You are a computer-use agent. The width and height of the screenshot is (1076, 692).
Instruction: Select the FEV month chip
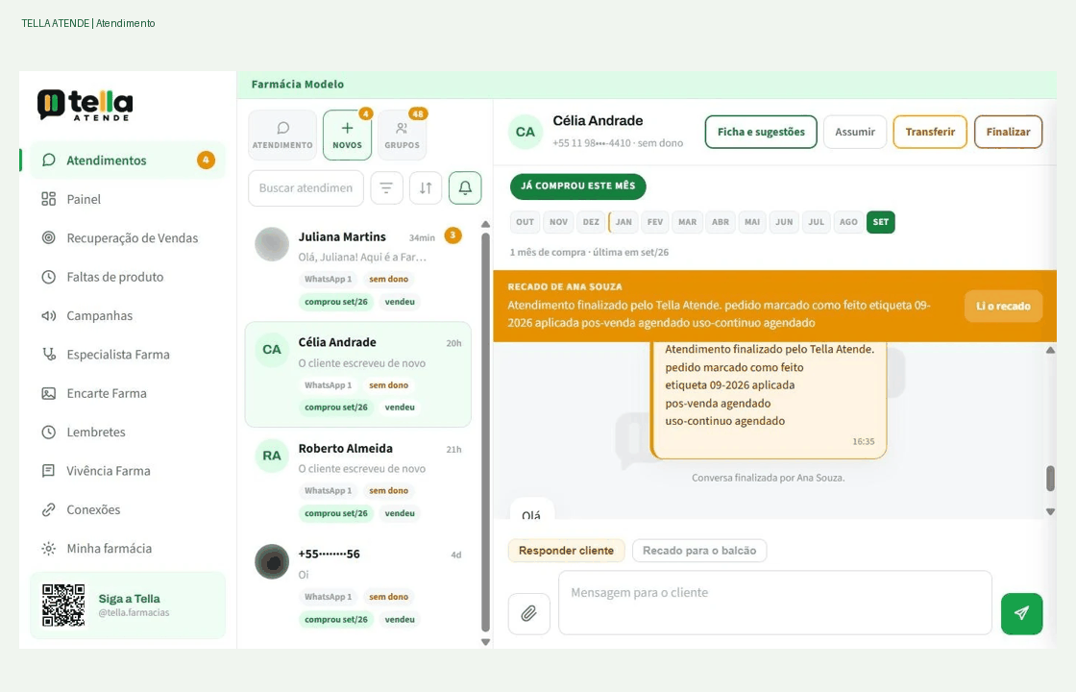[655, 222]
